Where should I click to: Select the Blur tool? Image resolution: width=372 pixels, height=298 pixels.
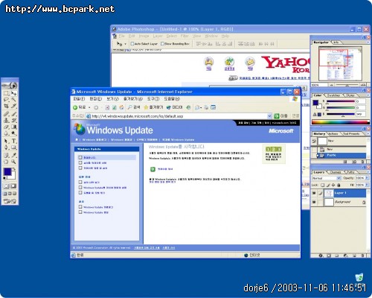(x=6, y=133)
